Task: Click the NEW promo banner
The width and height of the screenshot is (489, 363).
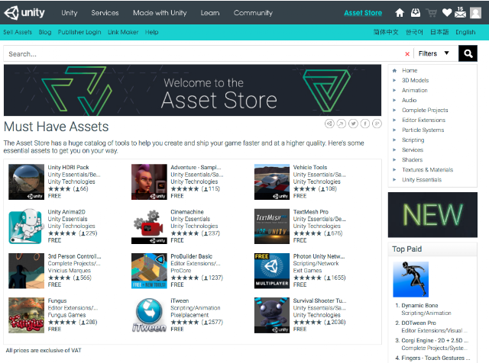Action: click(432, 215)
